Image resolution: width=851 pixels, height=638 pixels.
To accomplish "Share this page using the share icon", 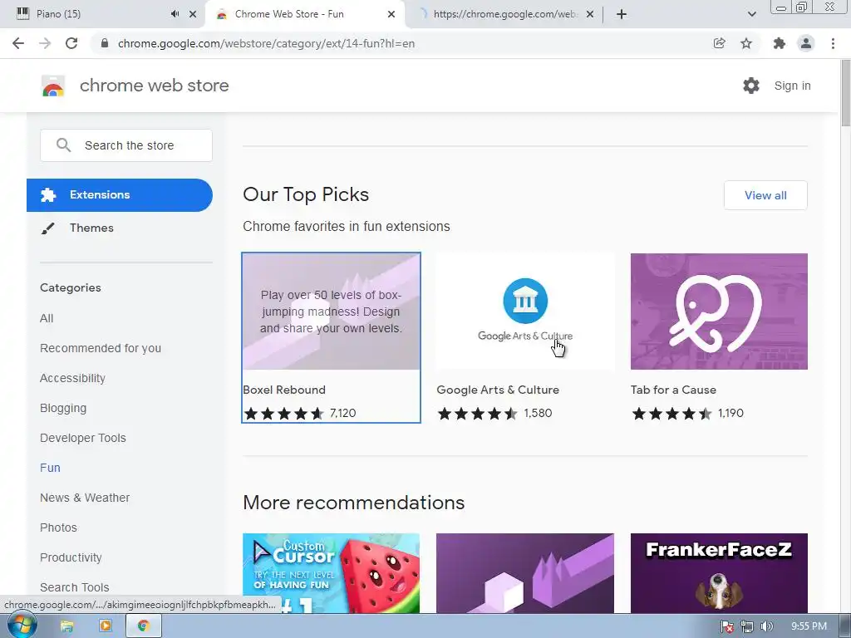I will (719, 43).
